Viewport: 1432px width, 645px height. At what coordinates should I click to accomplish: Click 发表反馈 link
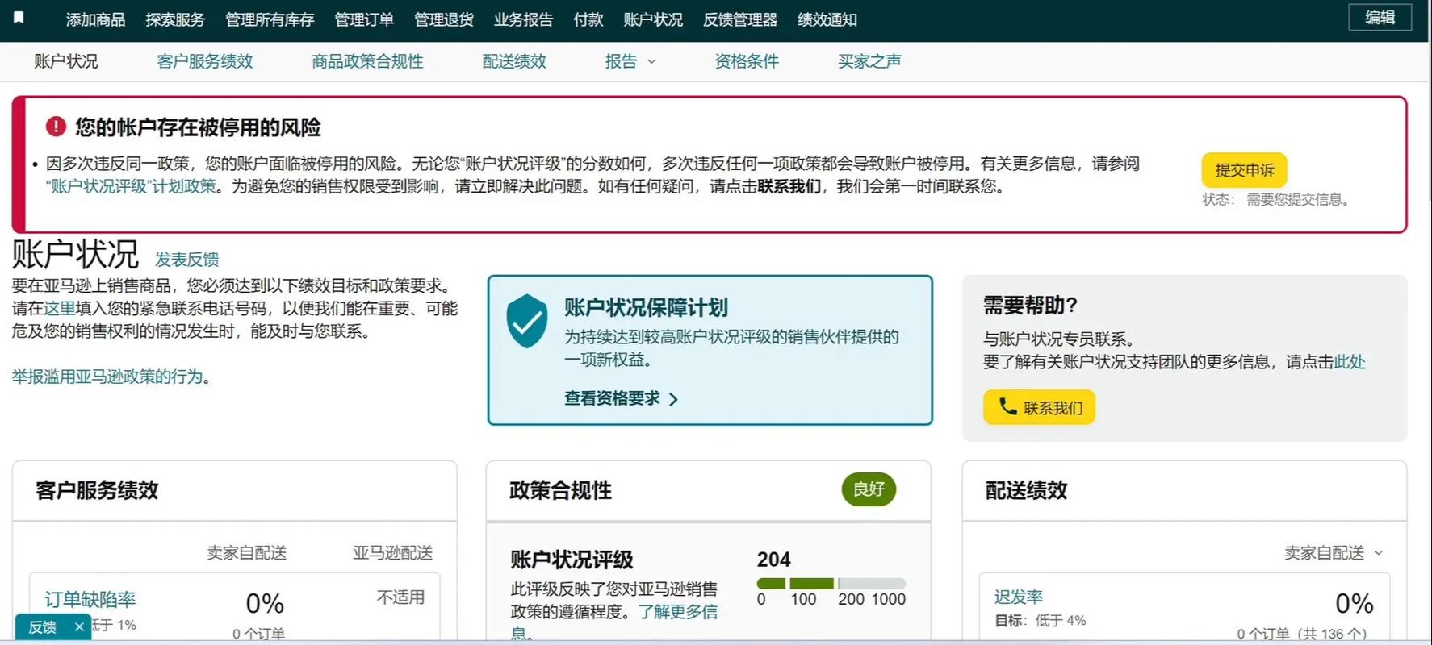click(186, 260)
